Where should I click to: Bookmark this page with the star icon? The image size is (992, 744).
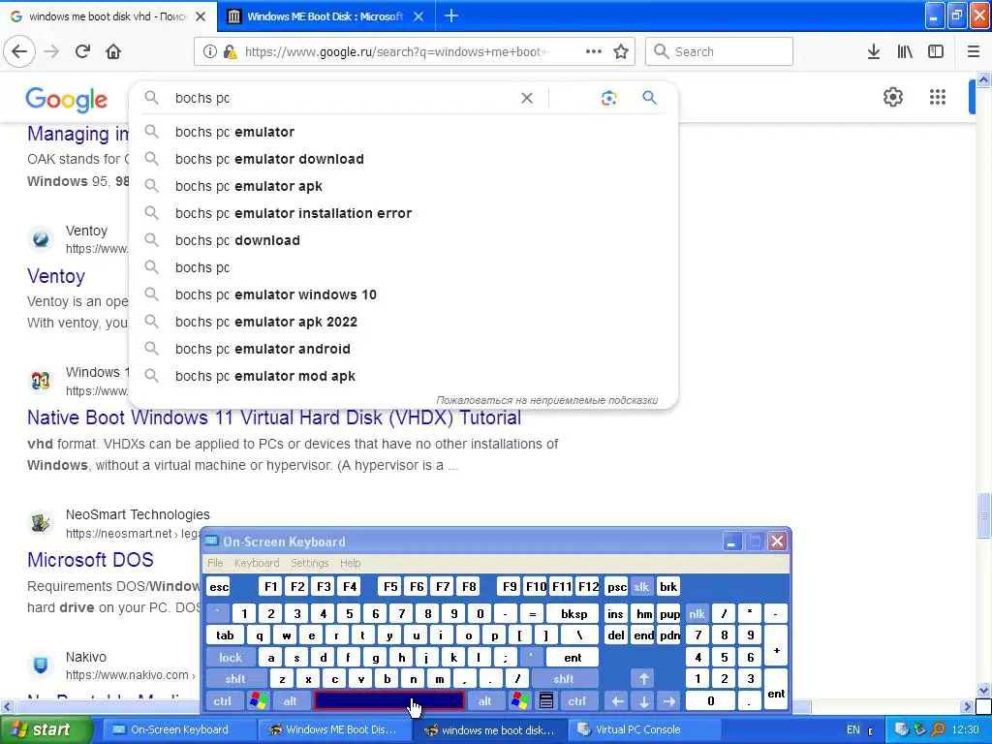point(621,51)
